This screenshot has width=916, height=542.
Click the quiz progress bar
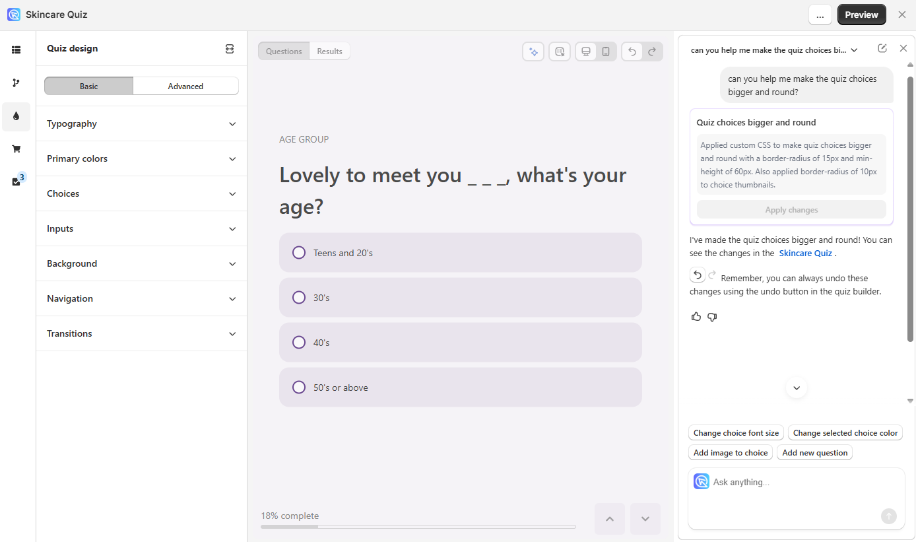(x=418, y=527)
